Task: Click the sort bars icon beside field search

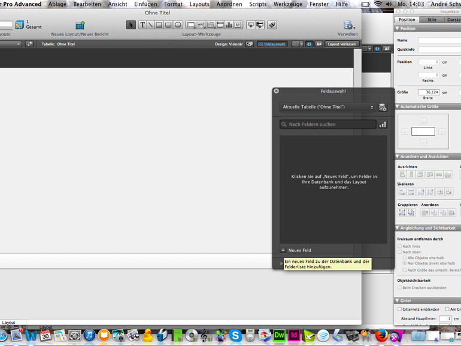Action: coord(383,125)
